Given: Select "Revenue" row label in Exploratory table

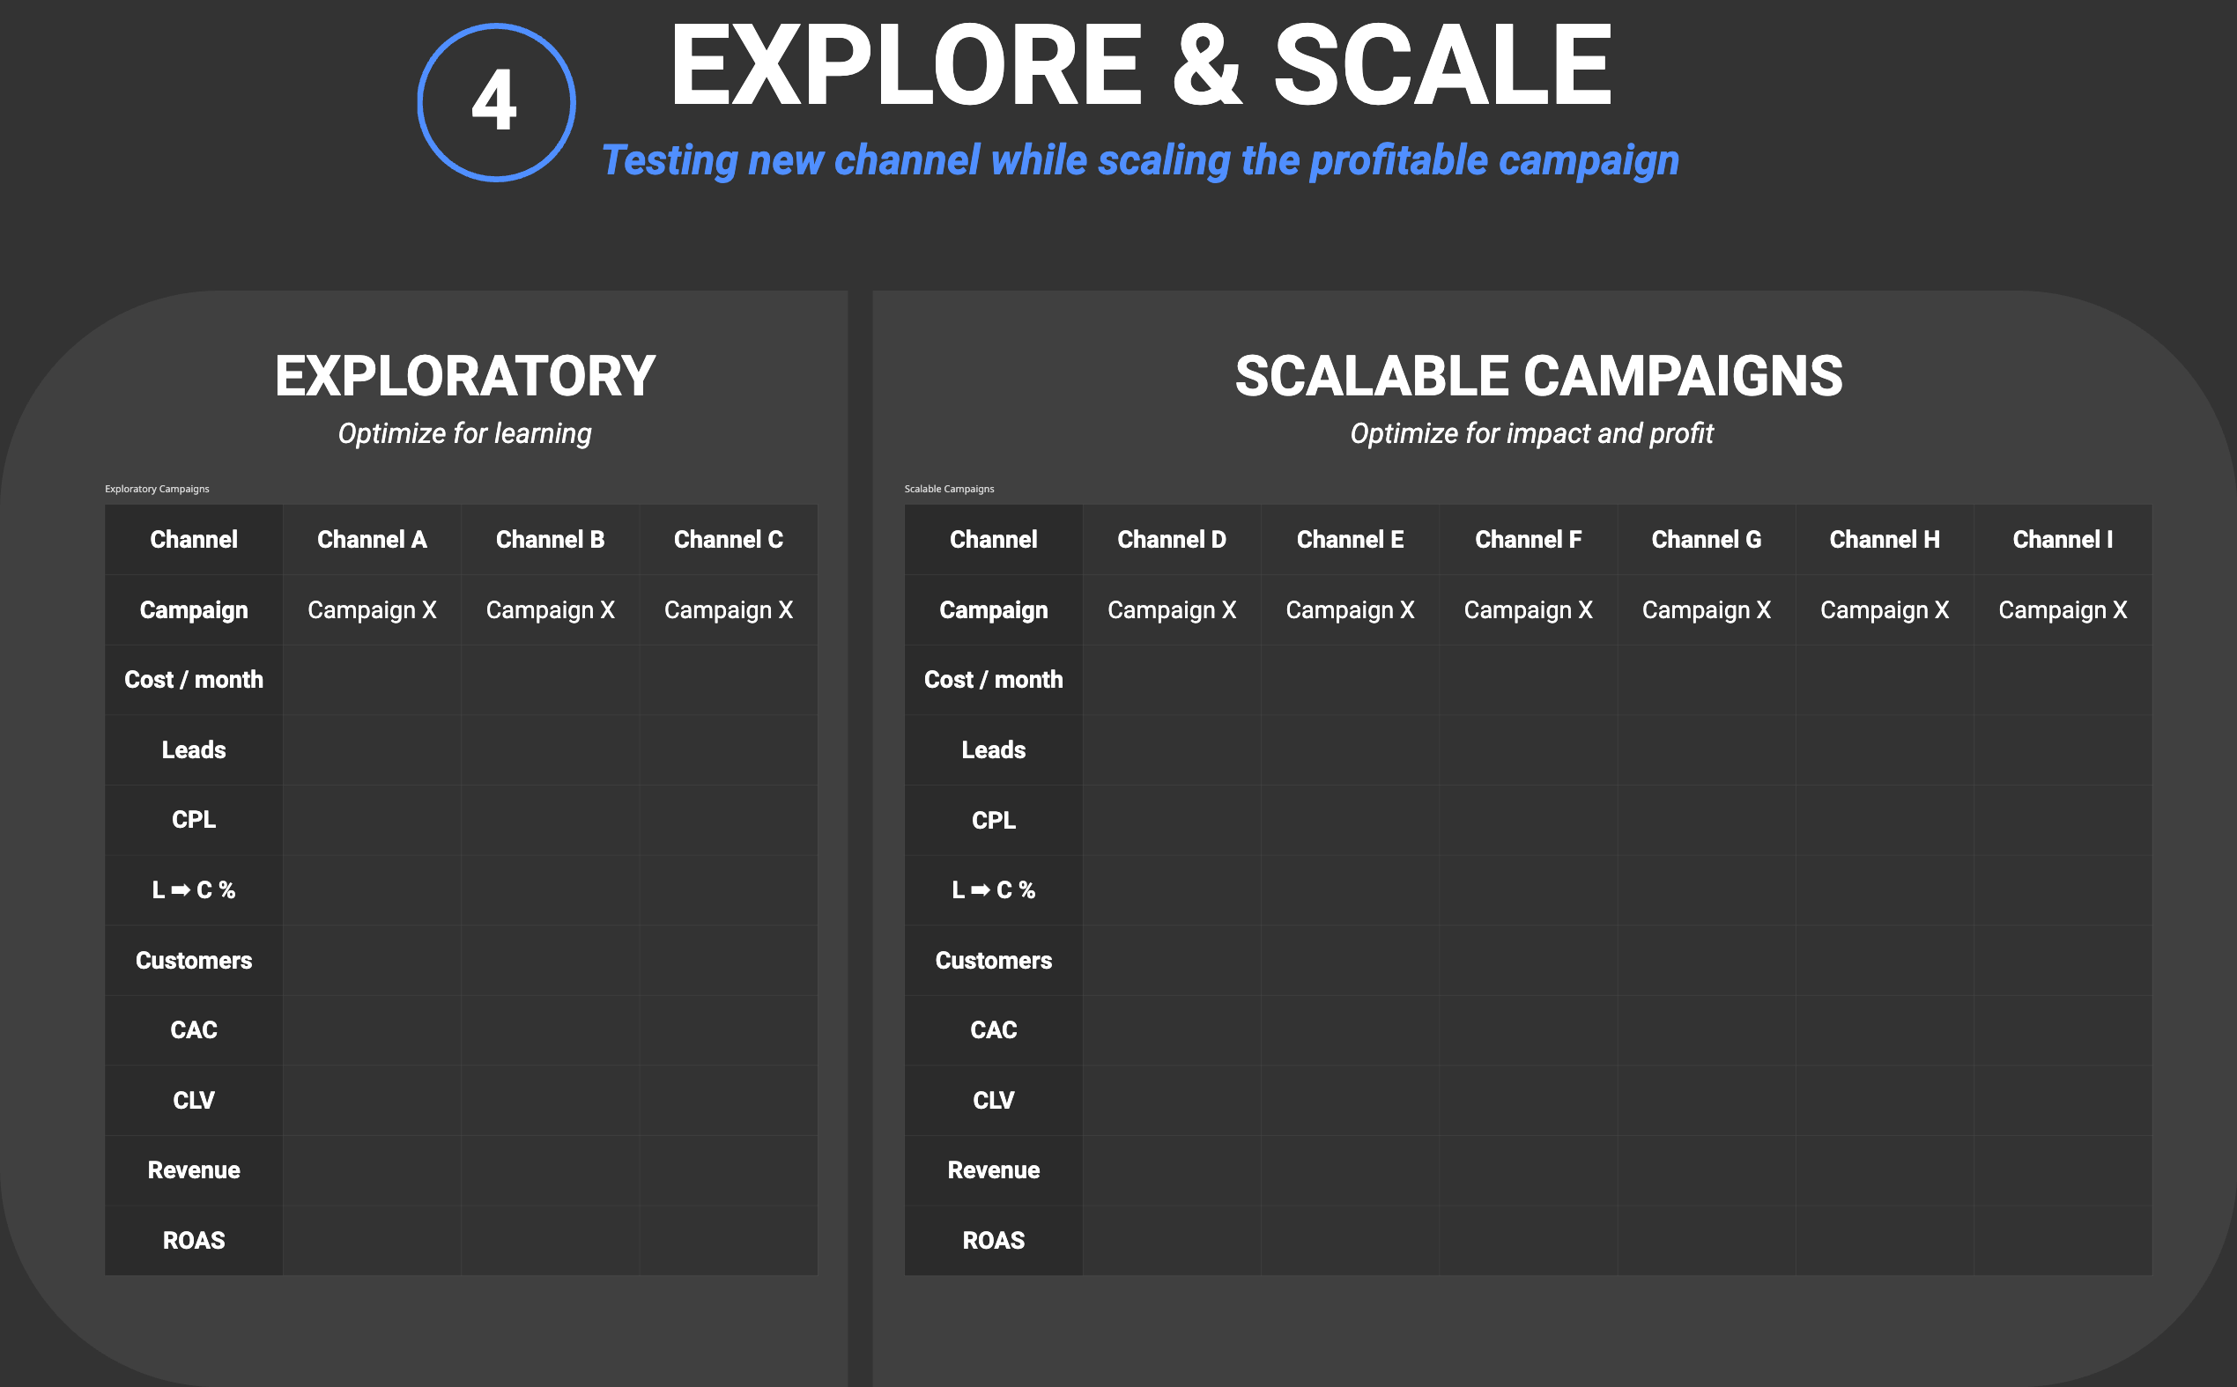Looking at the screenshot, I should (x=194, y=1170).
